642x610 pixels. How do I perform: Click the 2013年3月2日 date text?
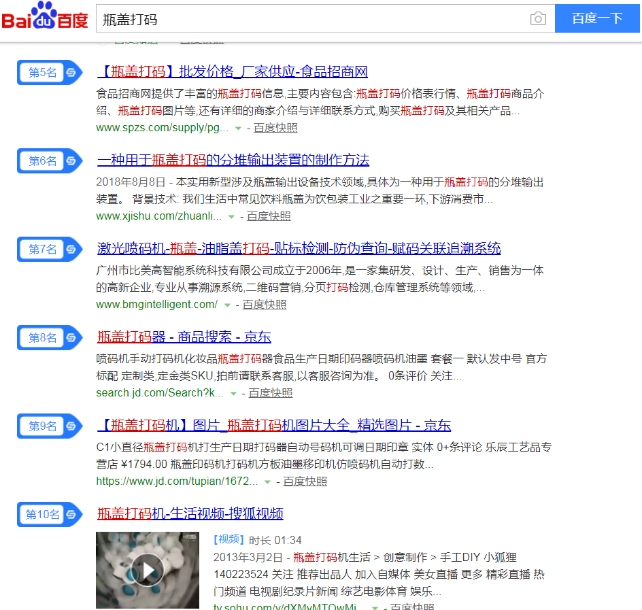pos(248,558)
